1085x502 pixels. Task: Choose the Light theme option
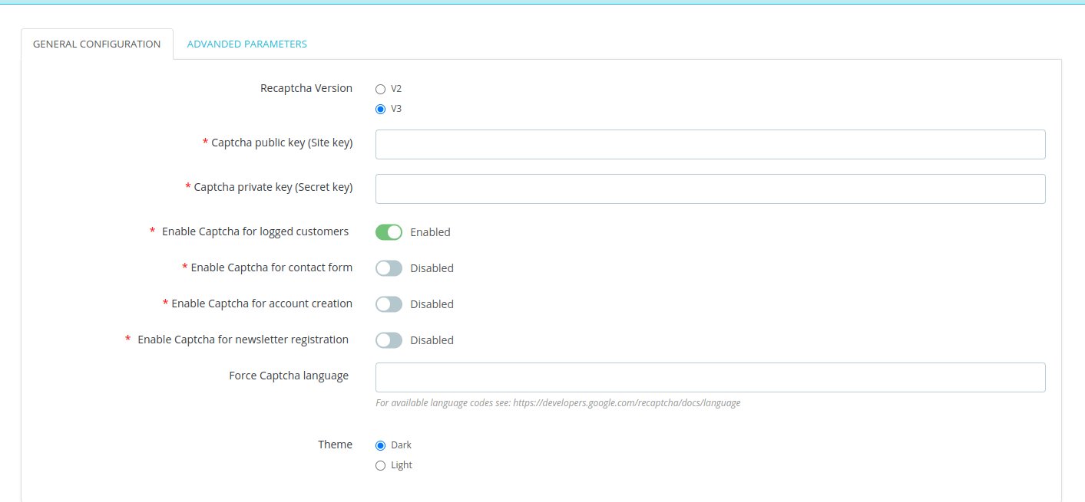click(380, 465)
